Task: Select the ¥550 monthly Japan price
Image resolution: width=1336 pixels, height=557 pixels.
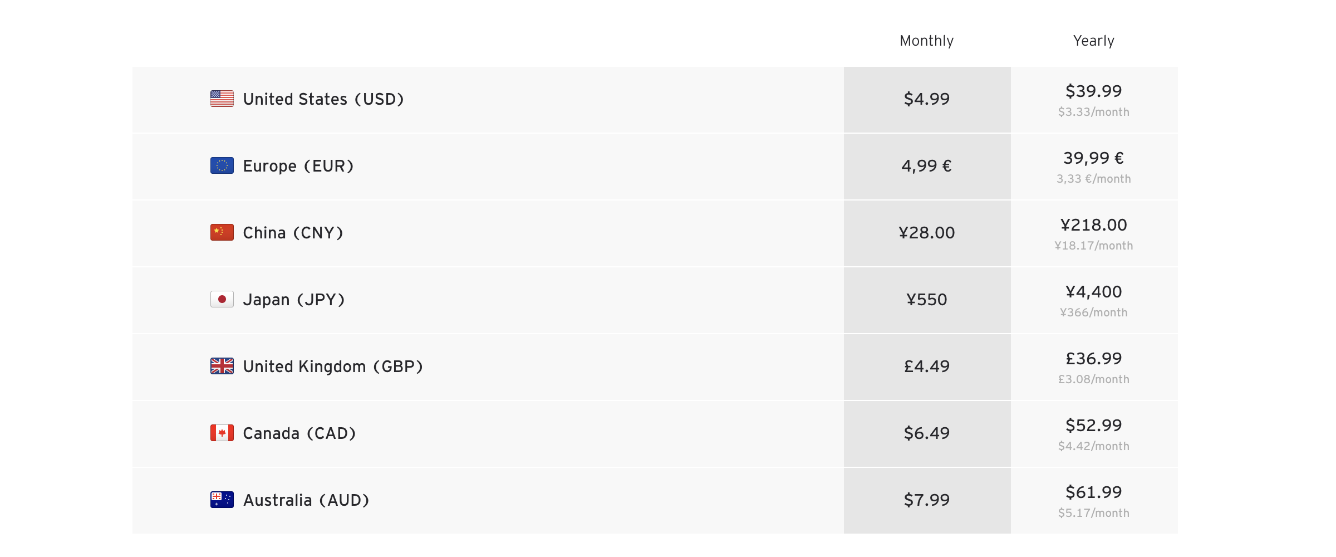Action: coord(926,300)
